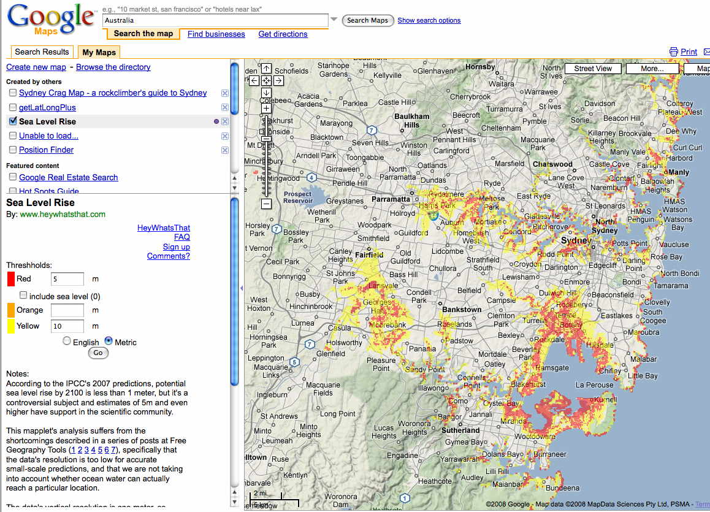Zoom in using the plus button
This screenshot has width=710, height=512.
266,109
